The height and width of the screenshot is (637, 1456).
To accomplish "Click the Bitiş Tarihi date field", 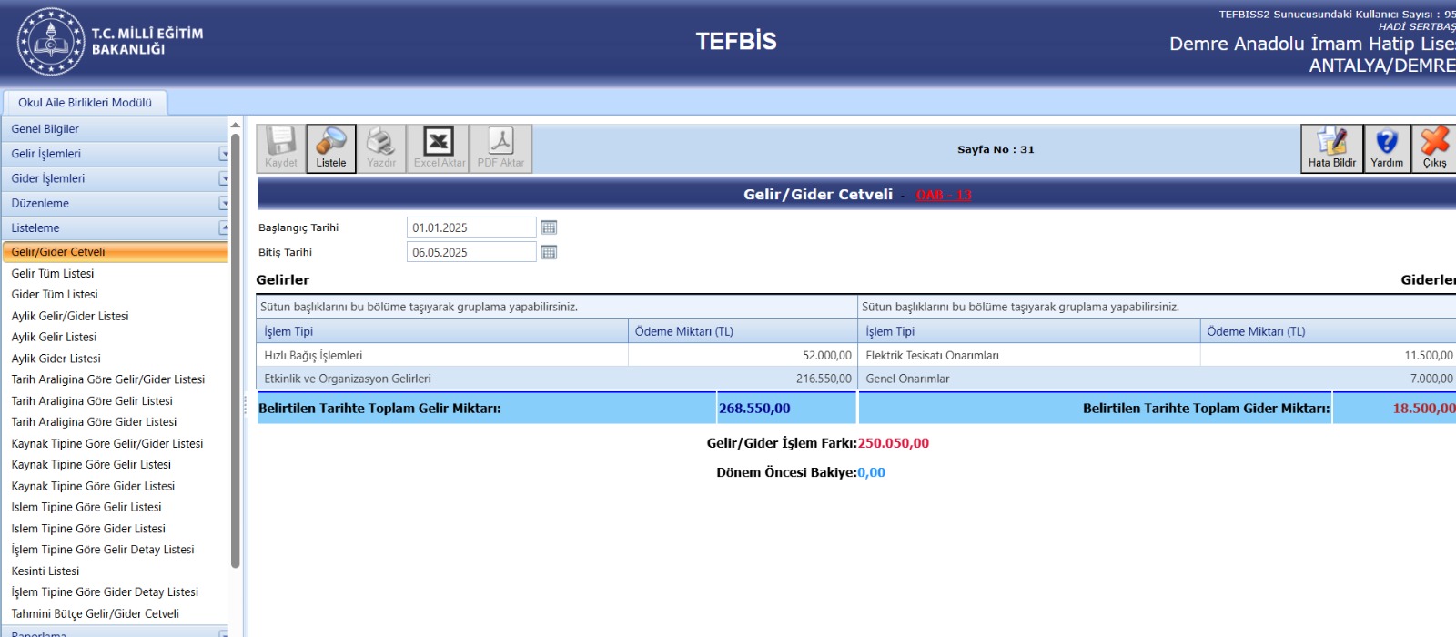I will point(470,252).
